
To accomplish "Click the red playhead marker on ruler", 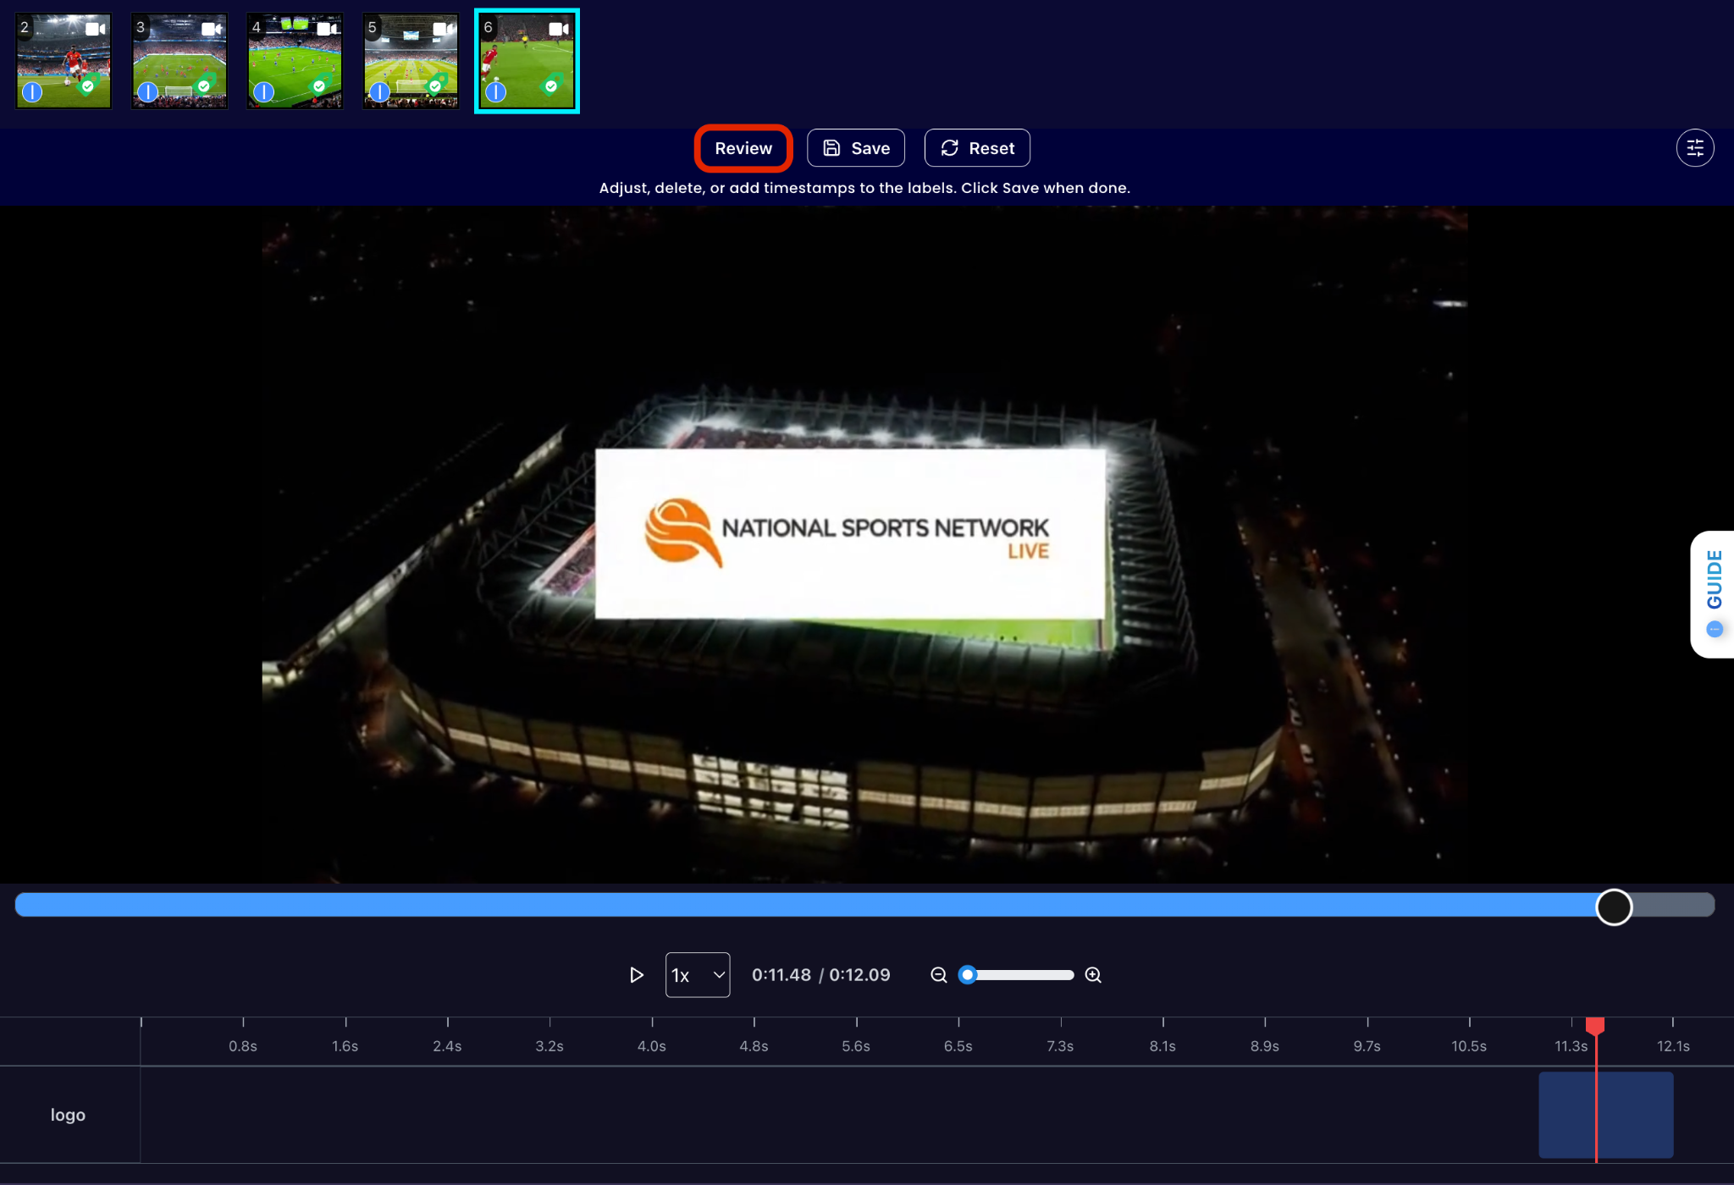I will [1595, 1027].
